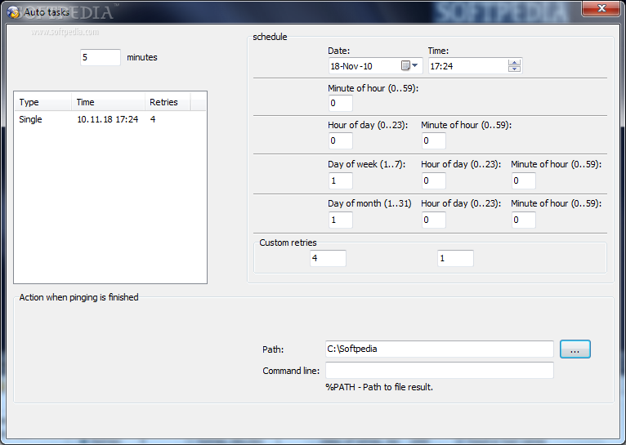Click the Custom retries field showing 4
This screenshot has height=445, width=626.
coord(329,258)
